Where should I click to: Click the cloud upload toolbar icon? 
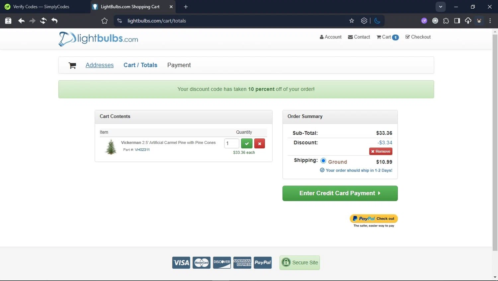468,21
